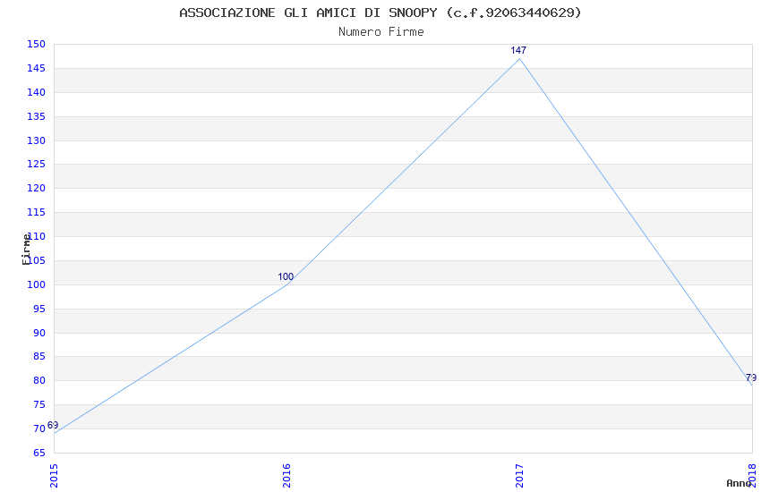This screenshot has width=761, height=492.
Task: Click y-axis tick value 120
Action: (36, 188)
